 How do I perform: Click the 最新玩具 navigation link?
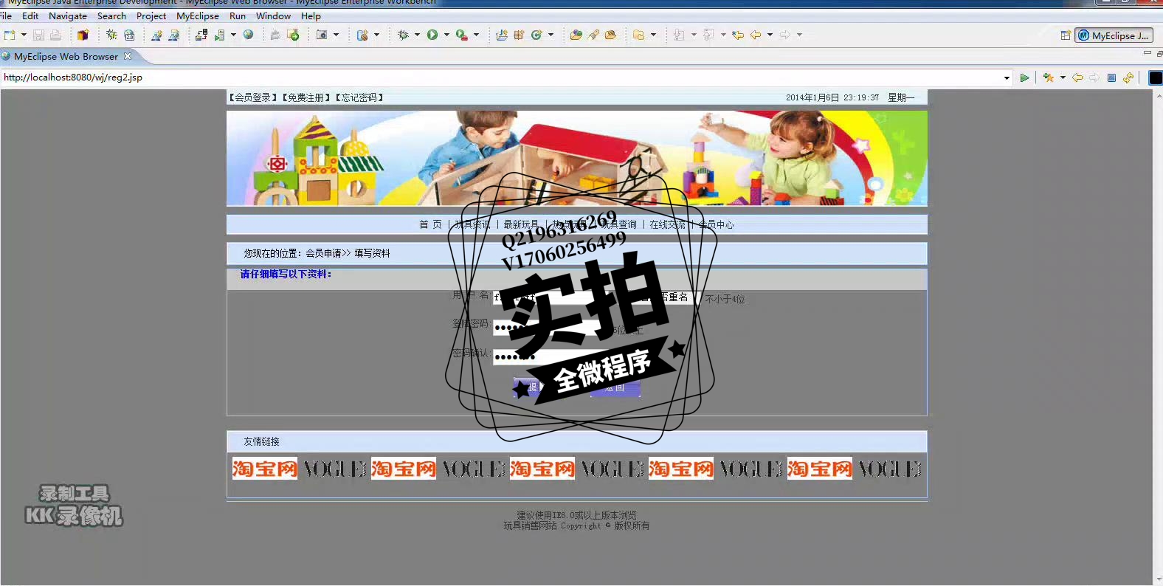click(x=521, y=224)
